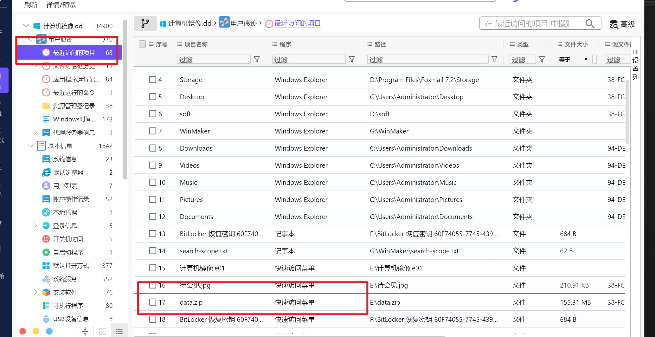Check the box for row 7 WinMaker
Viewport: 655px width, 337px height.
coord(153,131)
